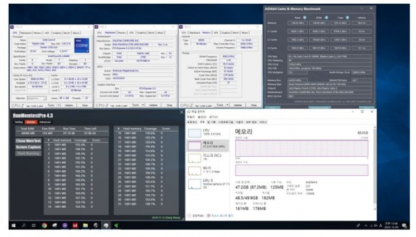Image resolution: width=416 pixels, height=237 pixels.
Task: Switch to 프로세스 tab in Task Manager
Action: [192, 122]
